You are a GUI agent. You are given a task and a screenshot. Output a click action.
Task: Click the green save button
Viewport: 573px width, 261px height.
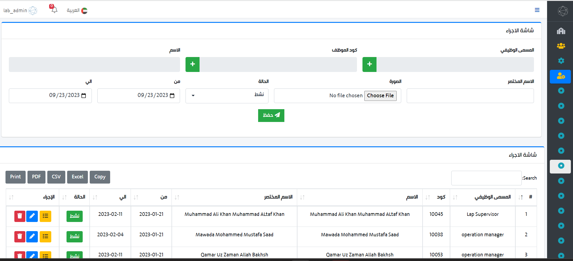click(271, 116)
